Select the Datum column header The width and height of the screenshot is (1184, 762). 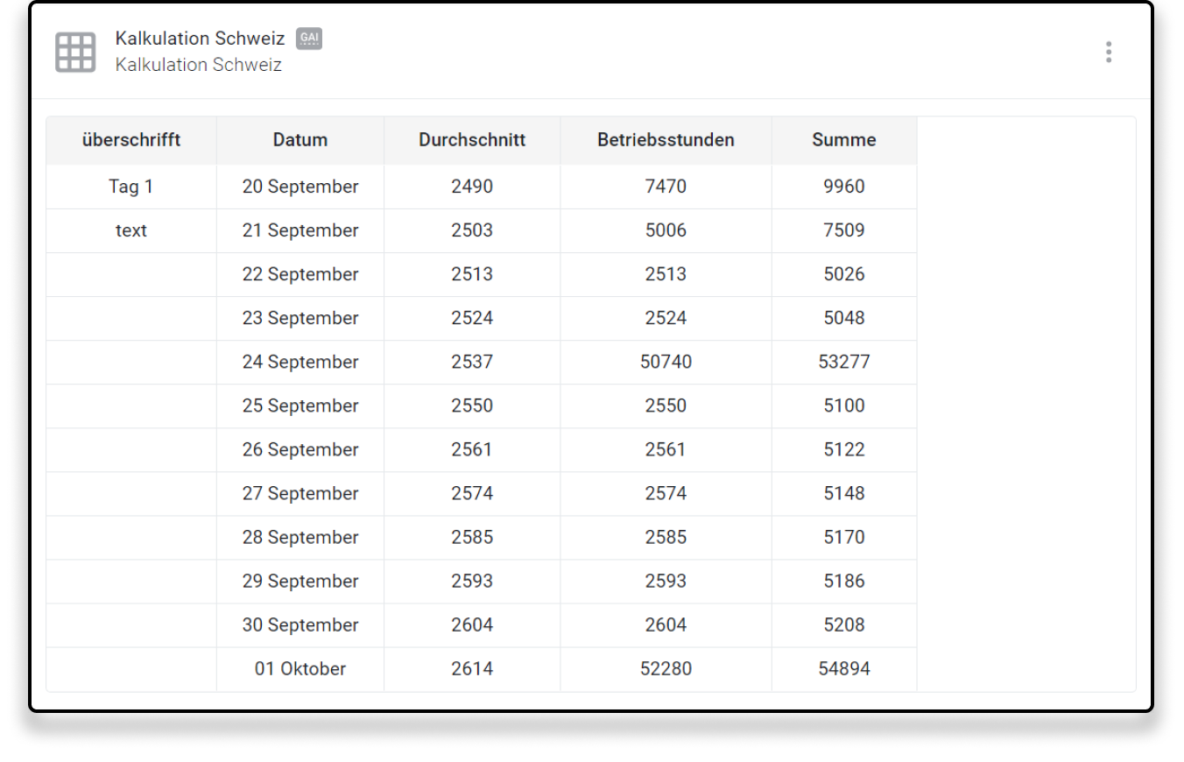(300, 140)
